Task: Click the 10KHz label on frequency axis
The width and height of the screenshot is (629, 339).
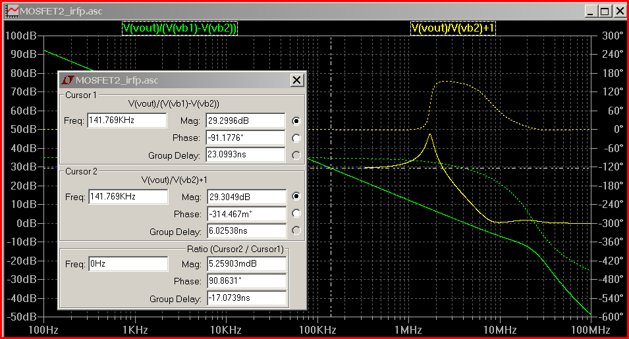Action: (226, 330)
